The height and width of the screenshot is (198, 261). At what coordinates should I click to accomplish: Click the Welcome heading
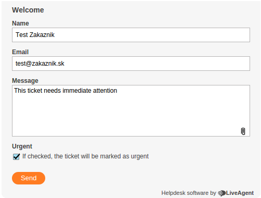tap(28, 10)
